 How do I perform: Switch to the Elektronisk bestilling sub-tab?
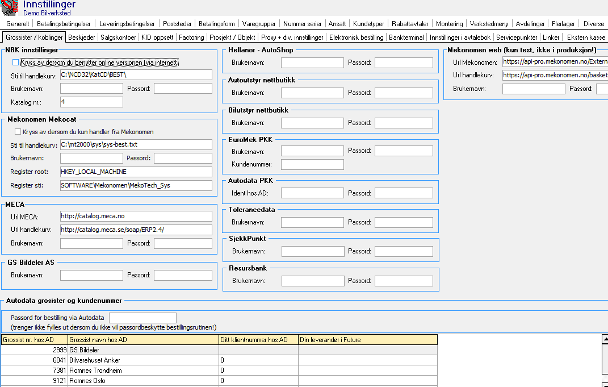coord(357,38)
